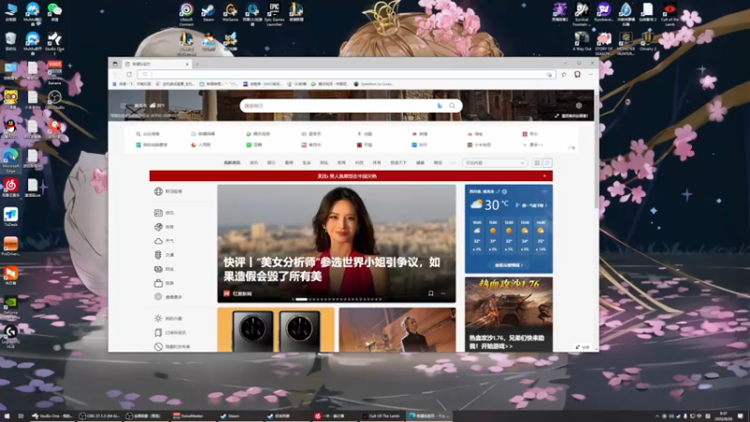Click the Edge browser refresh button
This screenshot has height=422, width=750.
point(129,75)
